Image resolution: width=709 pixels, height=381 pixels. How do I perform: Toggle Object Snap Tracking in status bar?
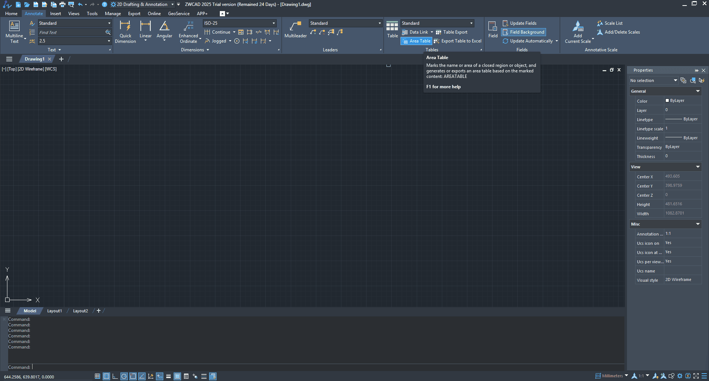142,376
